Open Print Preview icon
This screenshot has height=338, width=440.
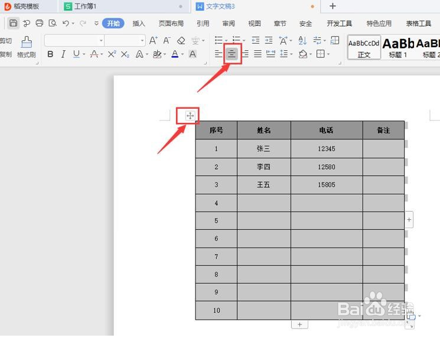53,23
